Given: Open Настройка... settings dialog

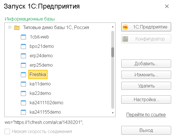Looking at the screenshot, I should coord(146,99).
